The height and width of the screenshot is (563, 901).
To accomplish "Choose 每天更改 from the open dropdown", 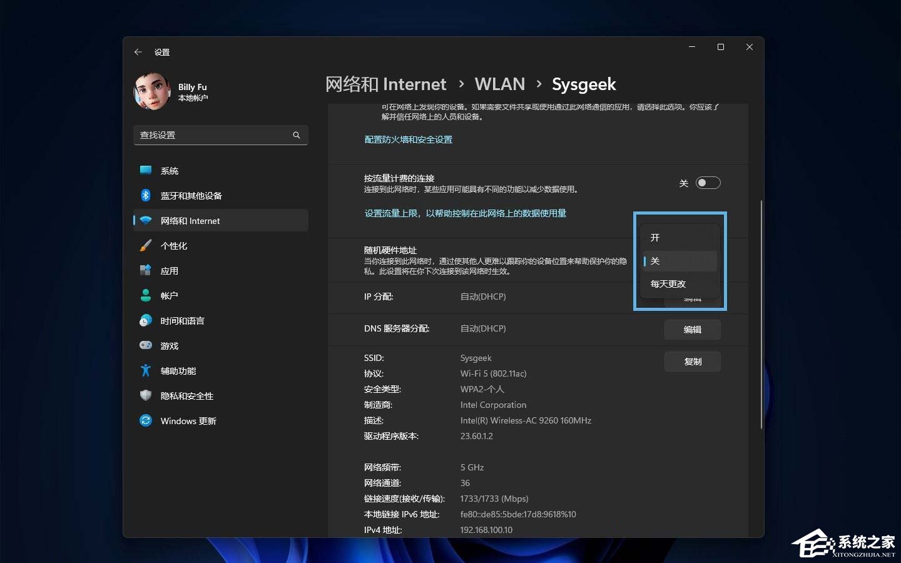I will 667,283.
